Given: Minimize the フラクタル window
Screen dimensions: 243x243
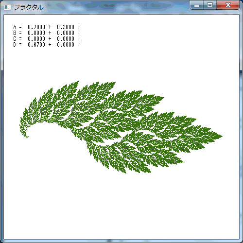Looking at the screenshot, I should tap(197, 5).
